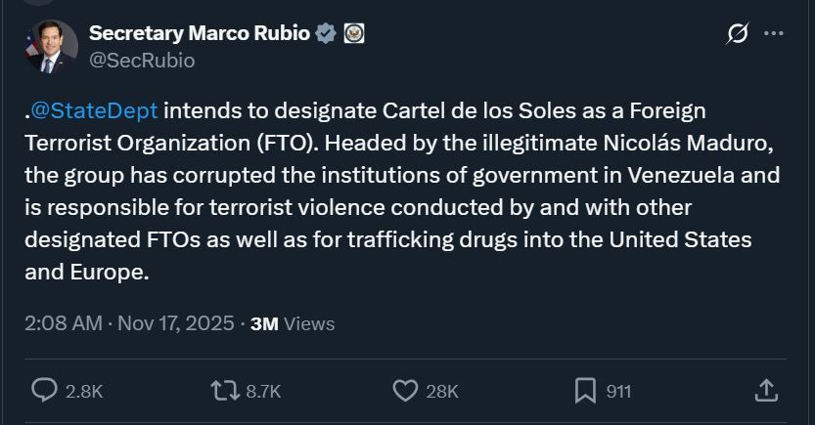Click the 911 bookmarks count

pos(618,392)
